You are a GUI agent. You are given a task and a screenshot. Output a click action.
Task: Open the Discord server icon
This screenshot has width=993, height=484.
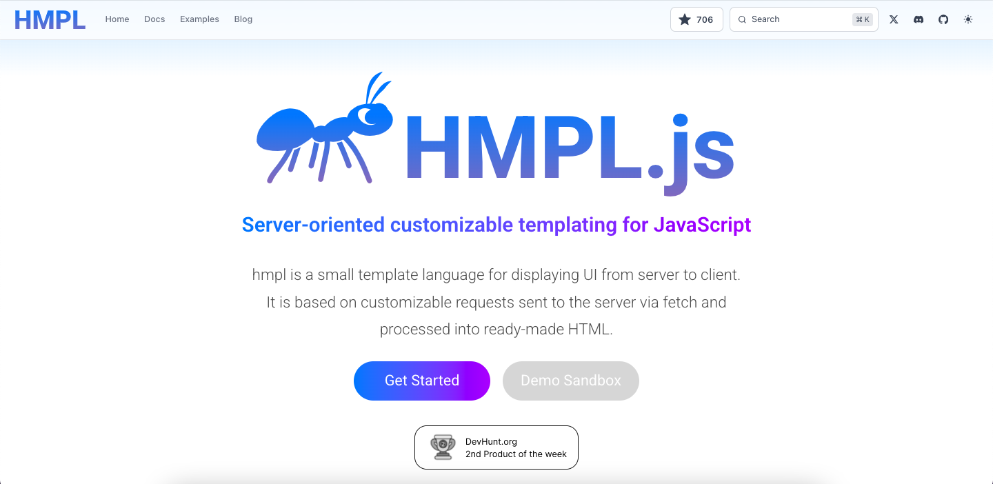tap(919, 19)
